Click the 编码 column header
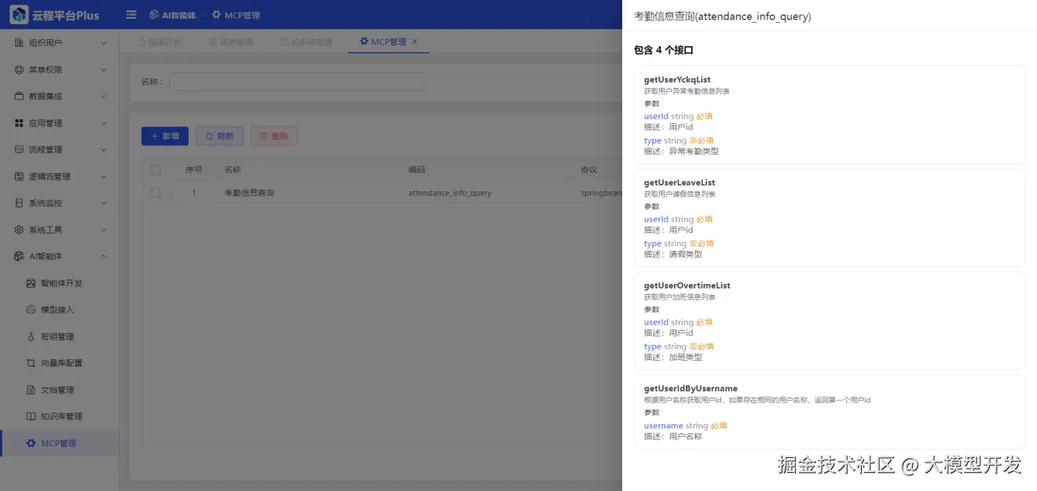 click(416, 170)
